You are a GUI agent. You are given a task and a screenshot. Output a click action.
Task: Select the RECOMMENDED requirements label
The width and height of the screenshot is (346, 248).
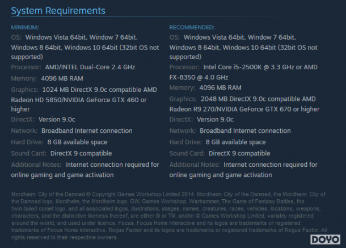coord(192,27)
